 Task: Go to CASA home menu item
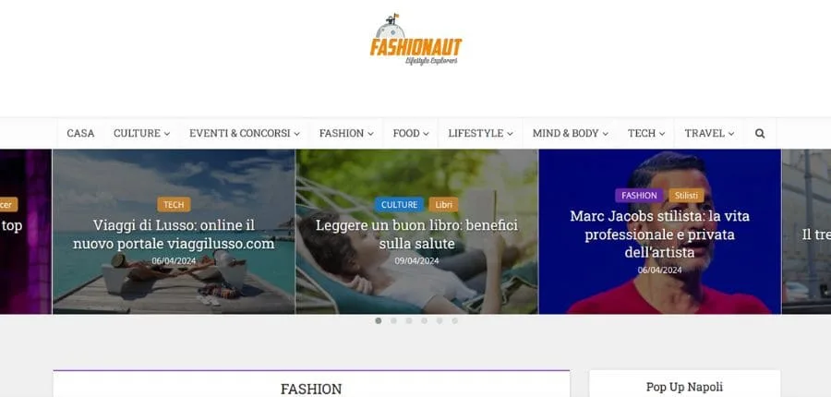[80, 134]
